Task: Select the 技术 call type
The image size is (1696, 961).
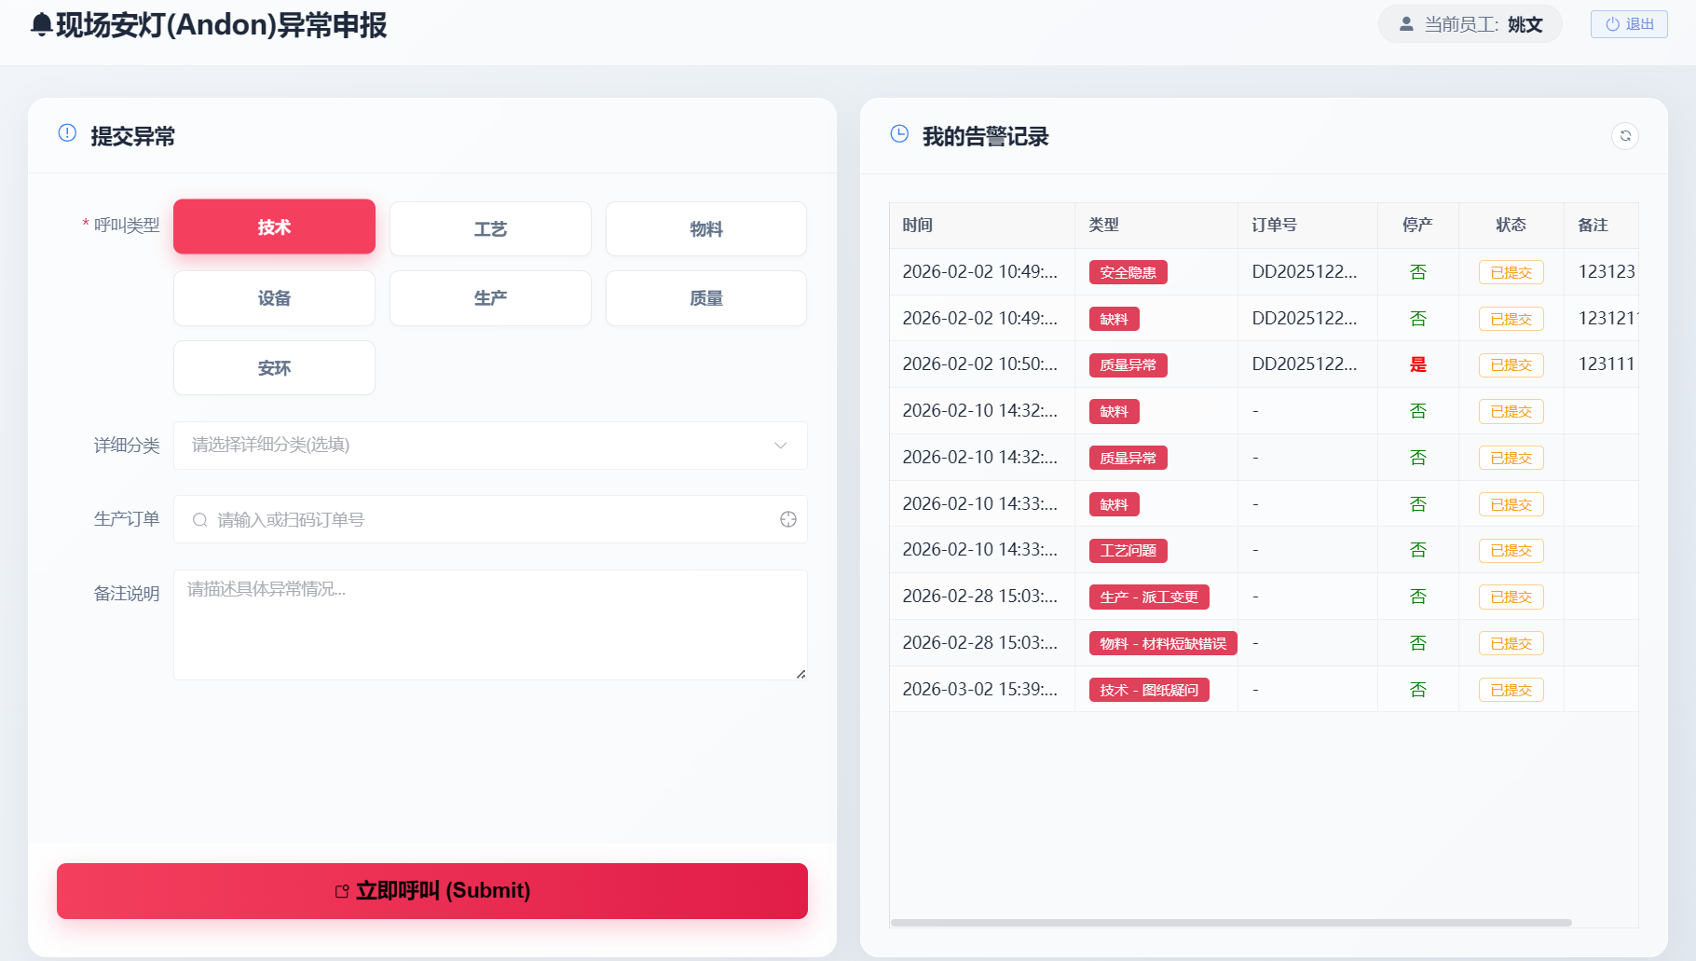Action: 274,227
